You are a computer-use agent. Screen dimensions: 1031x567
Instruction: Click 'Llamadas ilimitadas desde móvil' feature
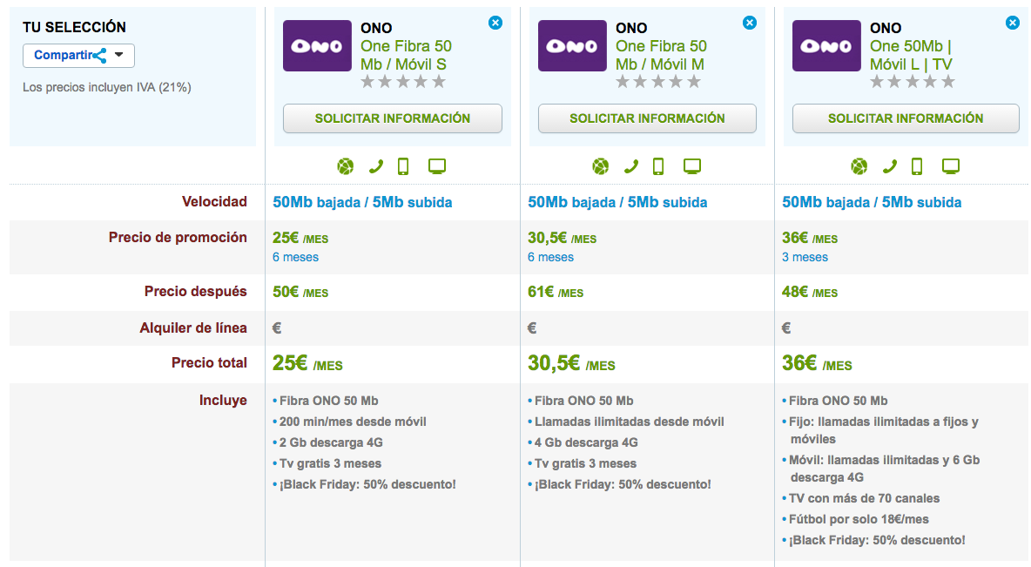630,422
